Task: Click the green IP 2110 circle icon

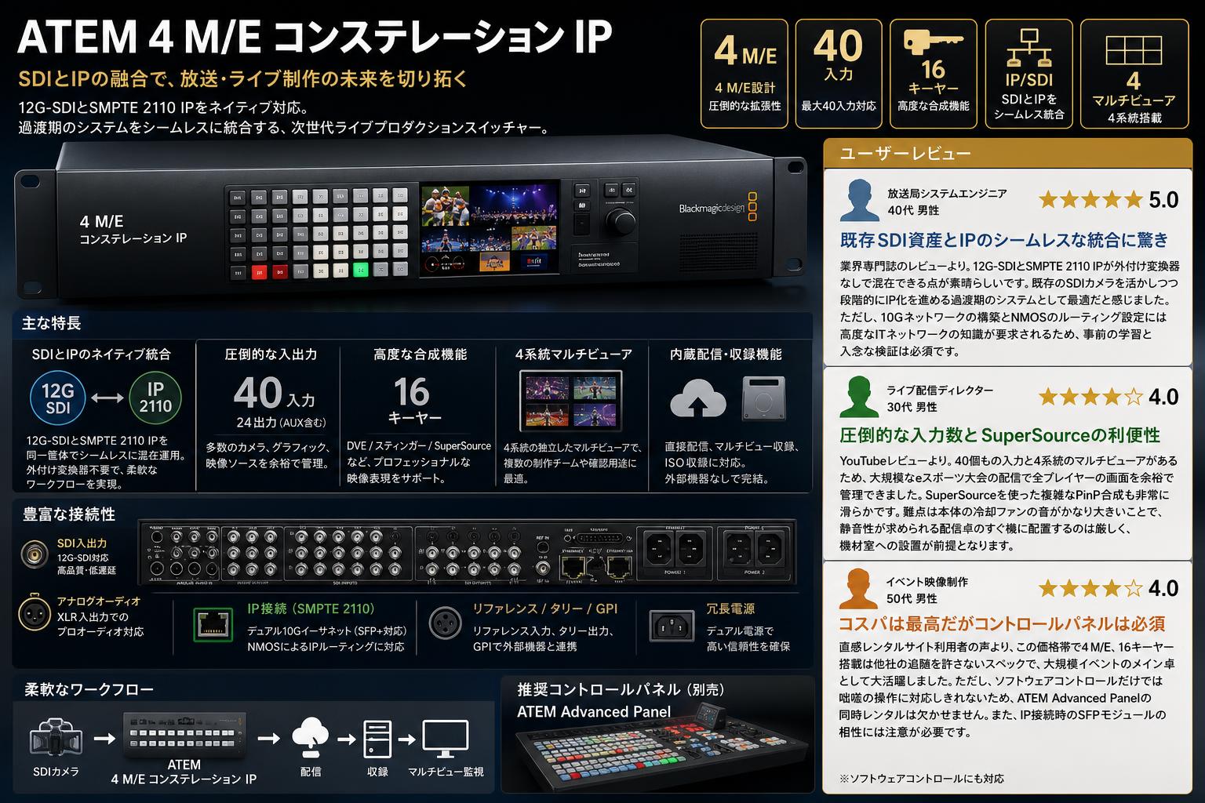Action: click(155, 398)
